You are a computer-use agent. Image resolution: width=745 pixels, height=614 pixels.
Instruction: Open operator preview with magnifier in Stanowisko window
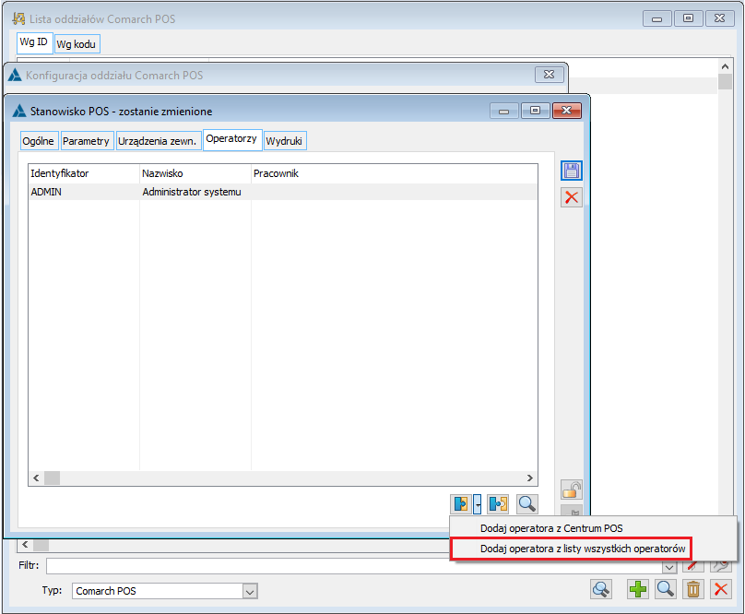tap(526, 503)
